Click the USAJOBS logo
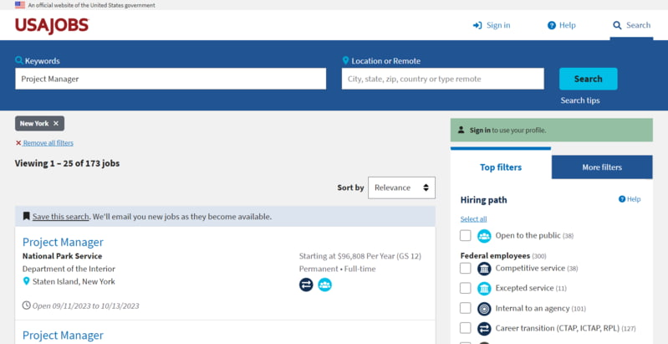The height and width of the screenshot is (344, 668). tap(52, 26)
